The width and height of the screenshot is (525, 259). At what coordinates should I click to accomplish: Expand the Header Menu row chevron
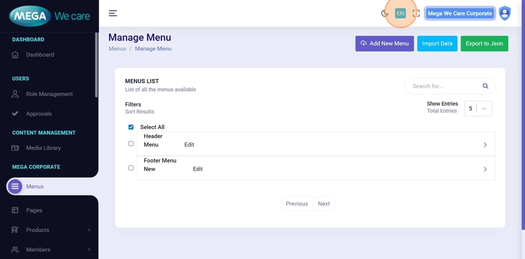pyautogui.click(x=485, y=145)
